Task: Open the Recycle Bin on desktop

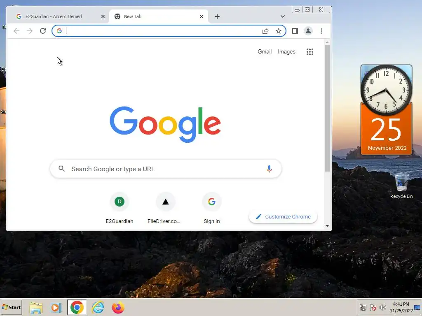Action: point(401,186)
